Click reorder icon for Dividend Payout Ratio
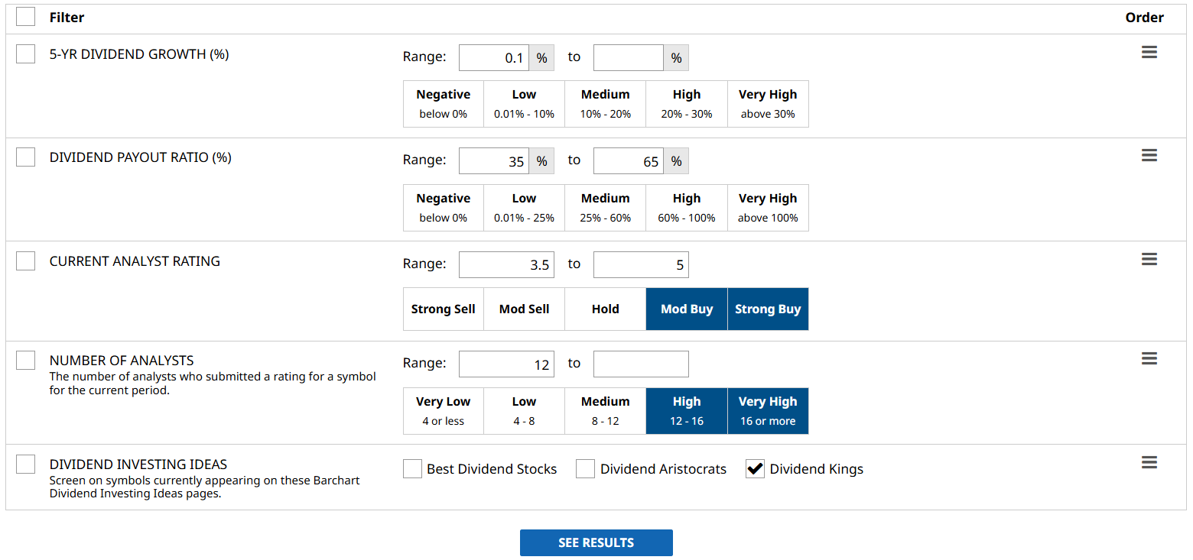Image resolution: width=1193 pixels, height=560 pixels. pos(1149,156)
